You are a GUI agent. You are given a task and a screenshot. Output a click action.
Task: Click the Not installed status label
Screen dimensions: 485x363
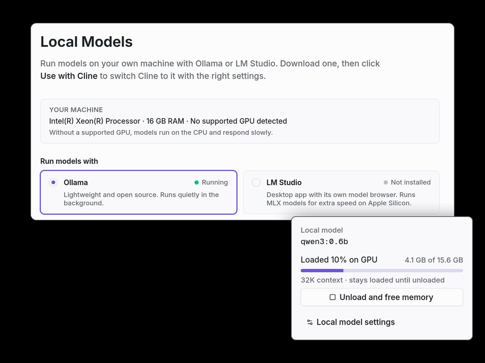click(411, 182)
